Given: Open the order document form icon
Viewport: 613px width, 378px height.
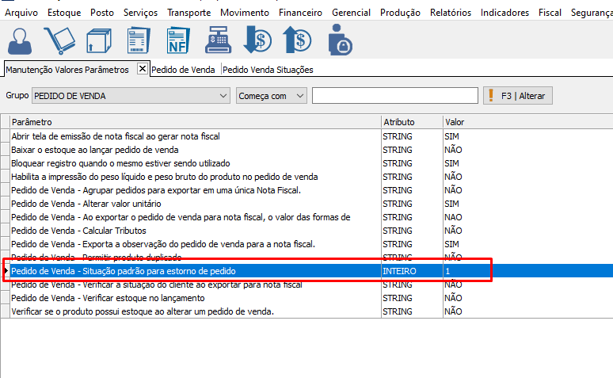Looking at the screenshot, I should [139, 40].
